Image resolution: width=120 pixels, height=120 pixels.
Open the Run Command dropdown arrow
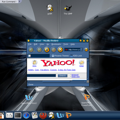coord(19,1)
